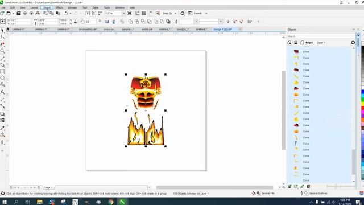
Task: Click the Weld shapes icon
Action: pyautogui.click(x=130, y=22)
